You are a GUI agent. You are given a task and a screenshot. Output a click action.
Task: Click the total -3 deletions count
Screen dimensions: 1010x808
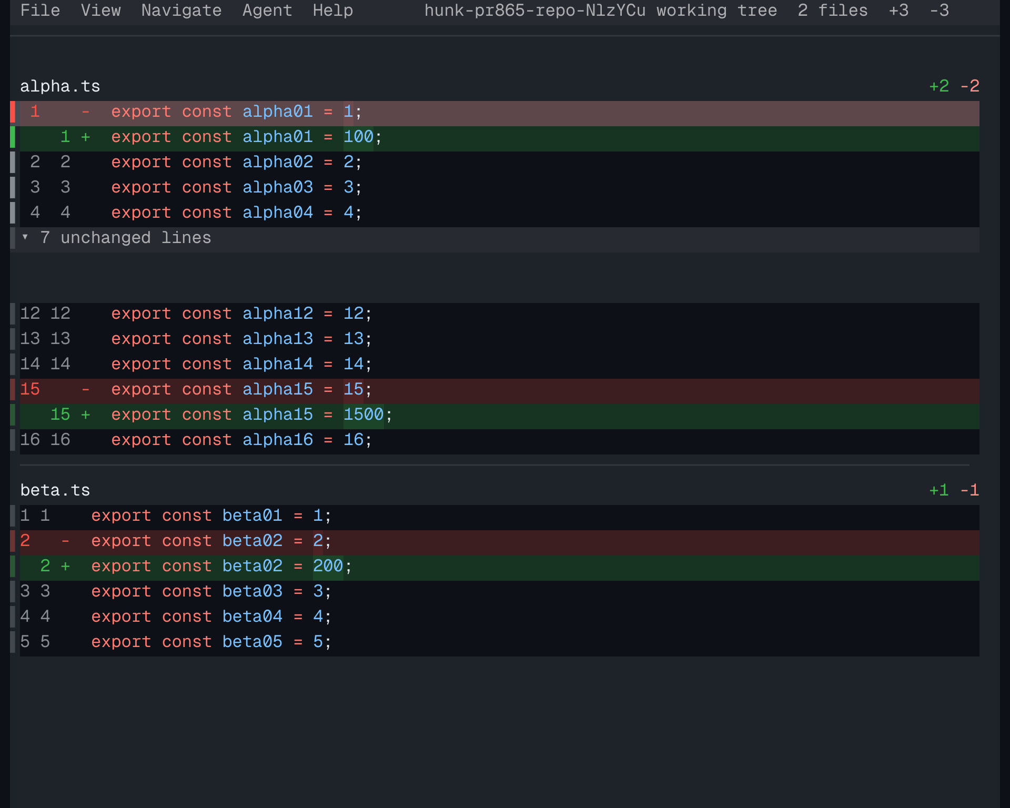click(x=940, y=11)
